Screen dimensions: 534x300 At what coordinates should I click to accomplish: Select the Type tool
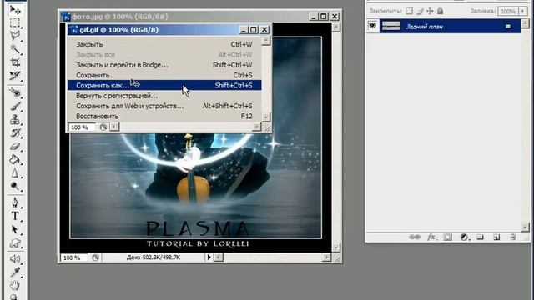tap(15, 216)
